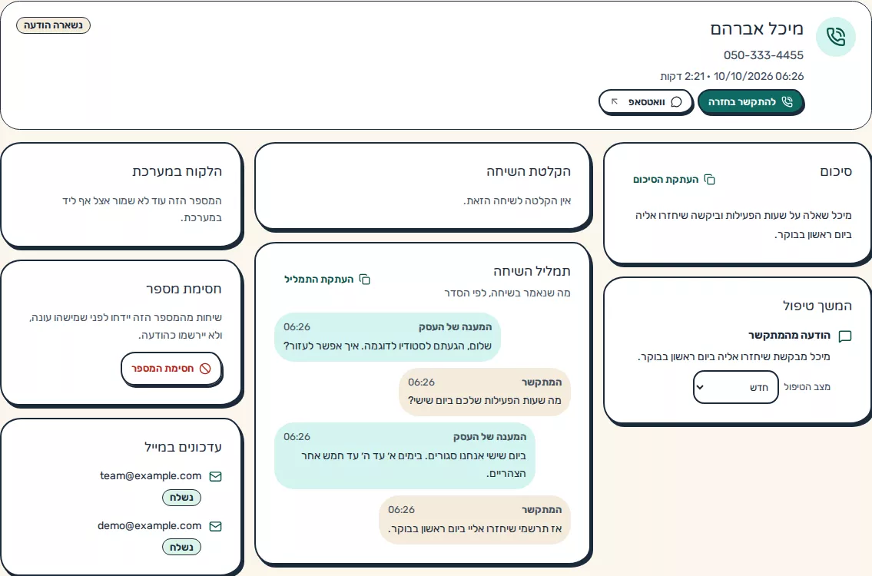872x576 pixels.
Task: Click the chat bubble icon in וואטסאפ button
Action: (676, 101)
